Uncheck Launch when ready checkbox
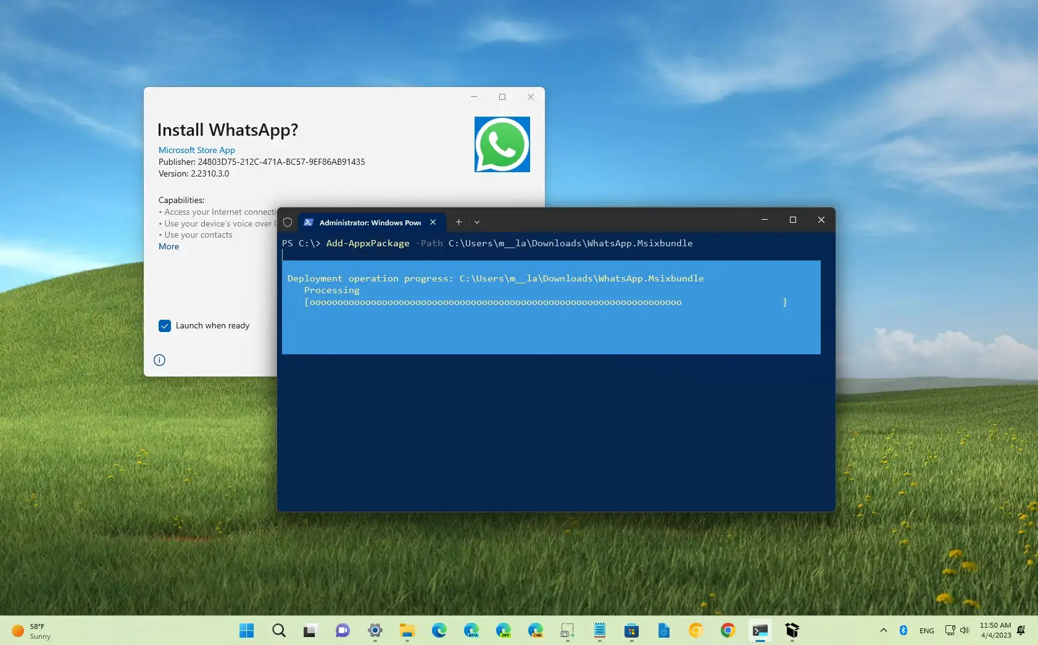 (165, 326)
